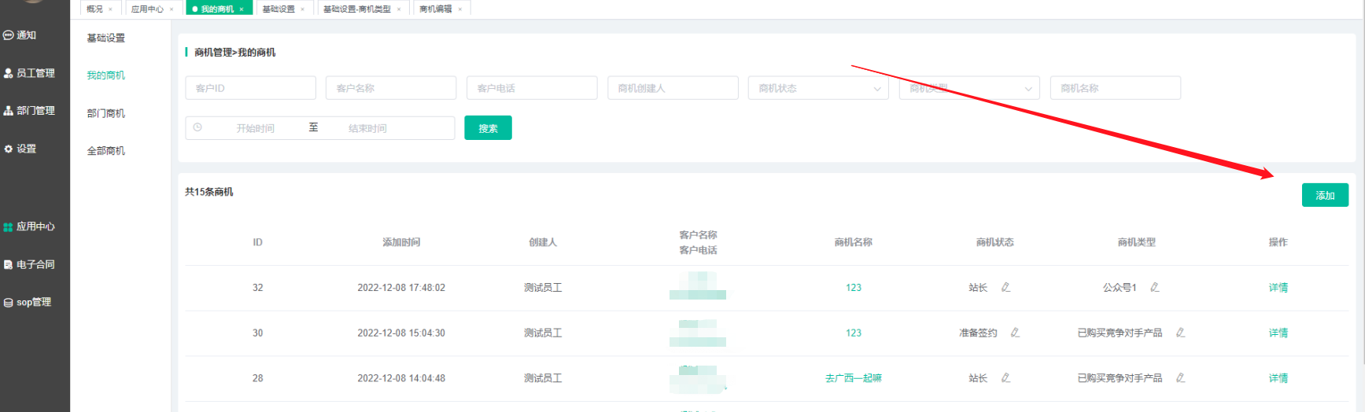This screenshot has width=1365, height=412.
Task: Open 商机名称 123 in row 32
Action: tap(854, 288)
